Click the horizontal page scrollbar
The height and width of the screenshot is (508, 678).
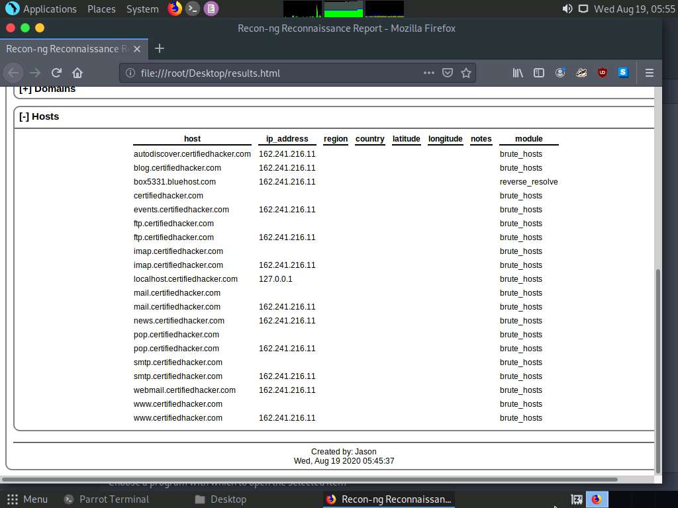coord(310,479)
